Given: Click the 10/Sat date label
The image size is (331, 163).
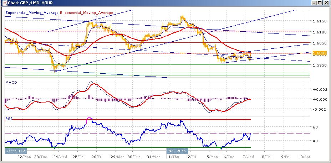Looking at the screenshot, I should click(304, 157).
